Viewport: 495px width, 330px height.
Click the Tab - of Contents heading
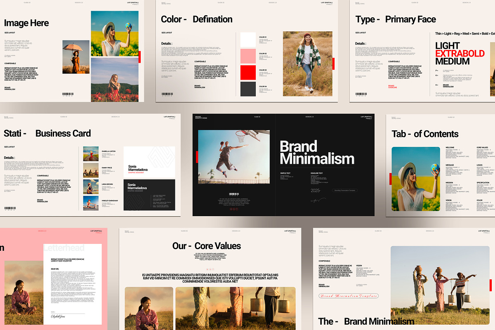tap(425, 134)
